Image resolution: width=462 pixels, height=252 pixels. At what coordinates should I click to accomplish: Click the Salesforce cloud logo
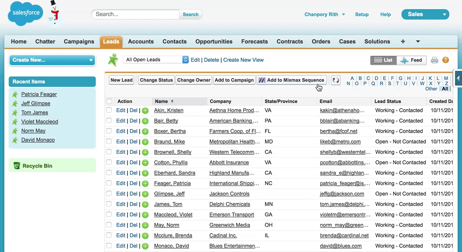pyautogui.click(x=25, y=13)
